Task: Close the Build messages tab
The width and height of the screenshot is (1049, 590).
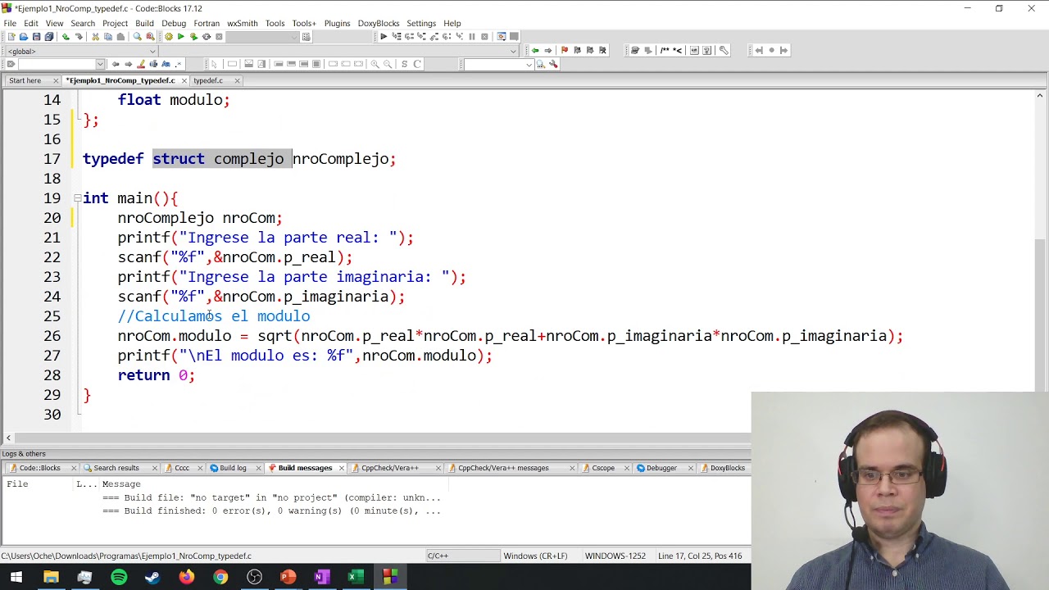Action: click(x=341, y=468)
